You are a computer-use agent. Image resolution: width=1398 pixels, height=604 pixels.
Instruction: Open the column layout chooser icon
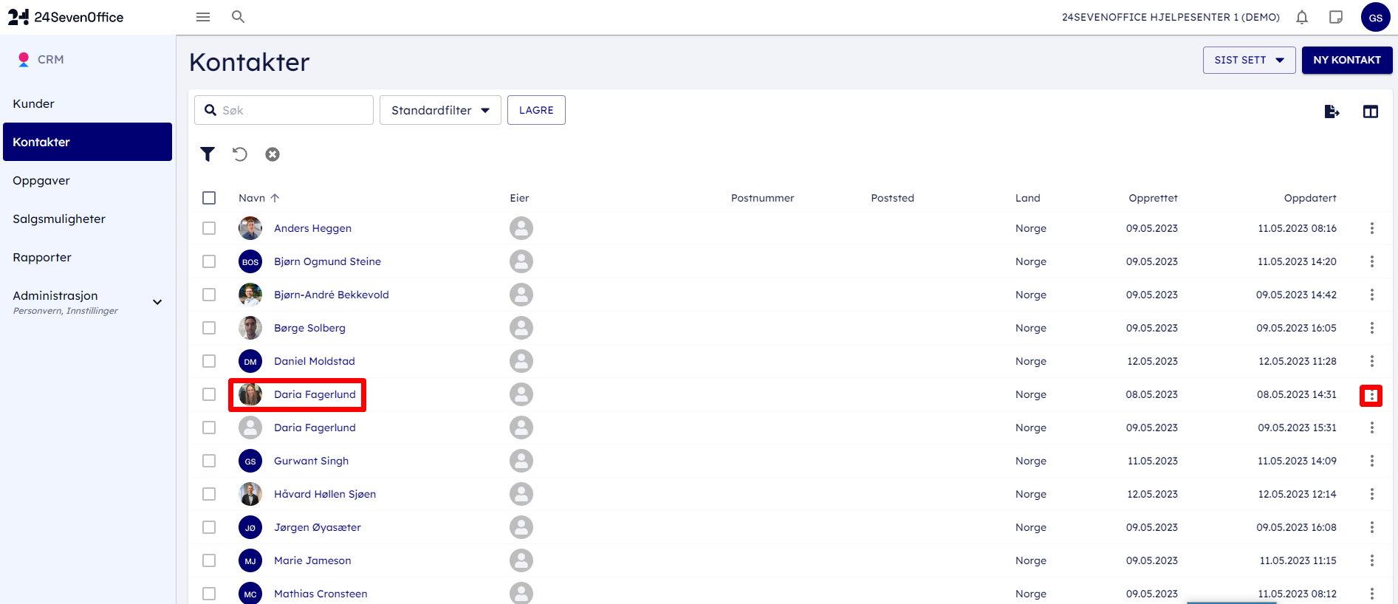pos(1371,111)
